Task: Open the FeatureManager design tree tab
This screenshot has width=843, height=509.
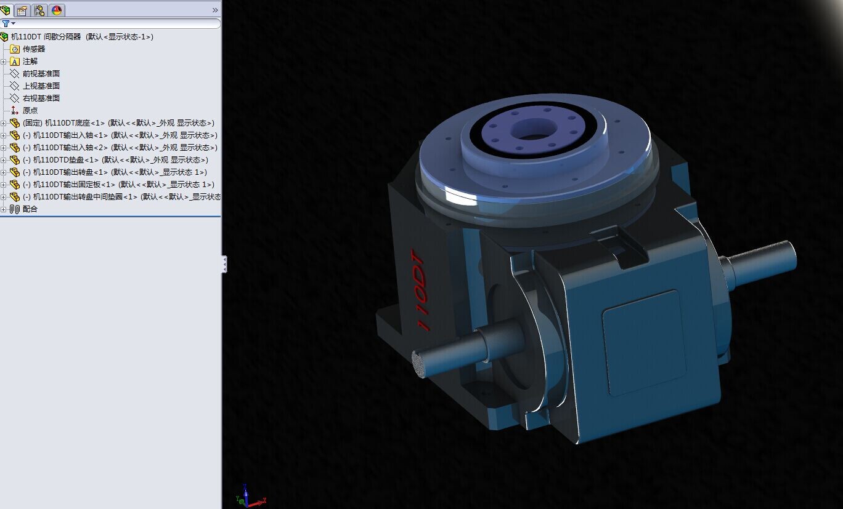Action: coord(6,10)
